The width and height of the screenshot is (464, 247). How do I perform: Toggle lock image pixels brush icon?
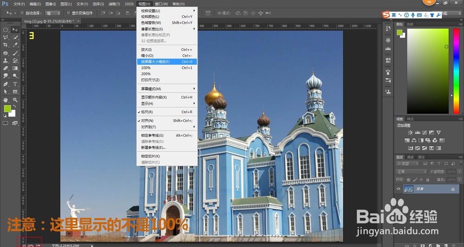(415, 180)
